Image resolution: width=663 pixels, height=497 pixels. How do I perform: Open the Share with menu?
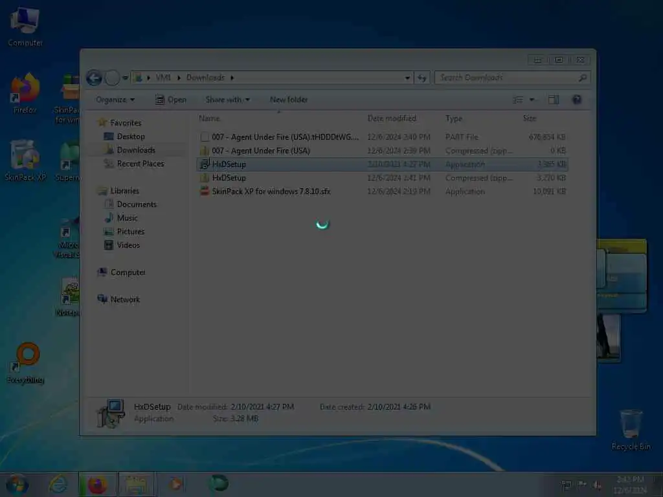tap(227, 100)
